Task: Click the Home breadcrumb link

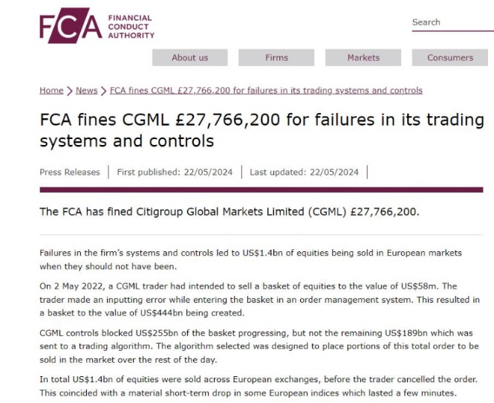Action: (51, 91)
